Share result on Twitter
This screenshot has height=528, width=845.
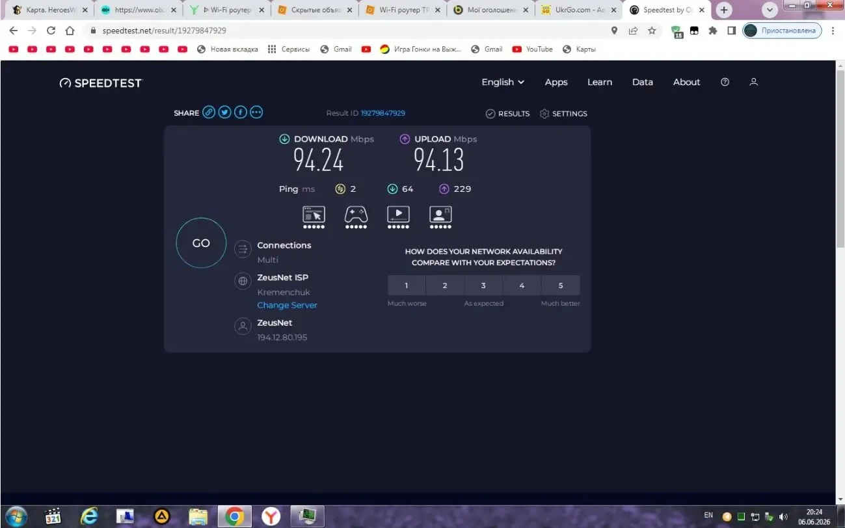224,112
